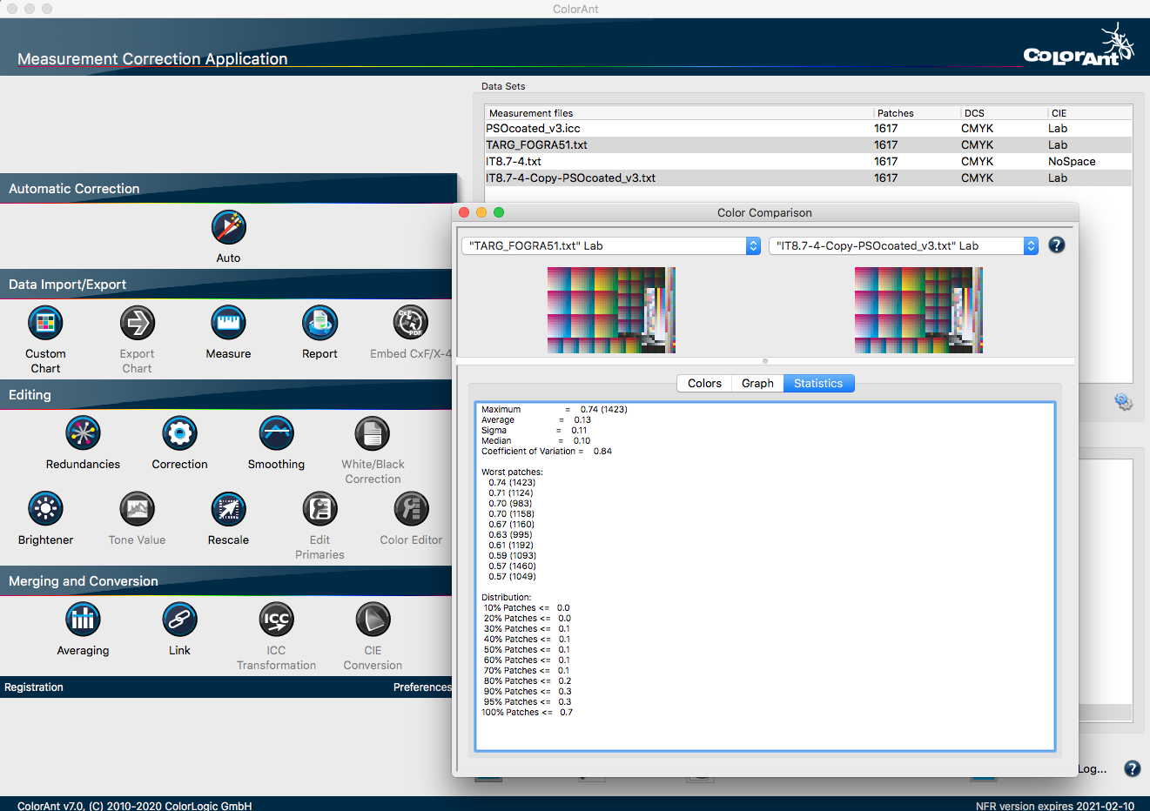Click the gear settings icon beside Data Sets
The height and width of the screenshot is (811, 1150).
click(1123, 402)
